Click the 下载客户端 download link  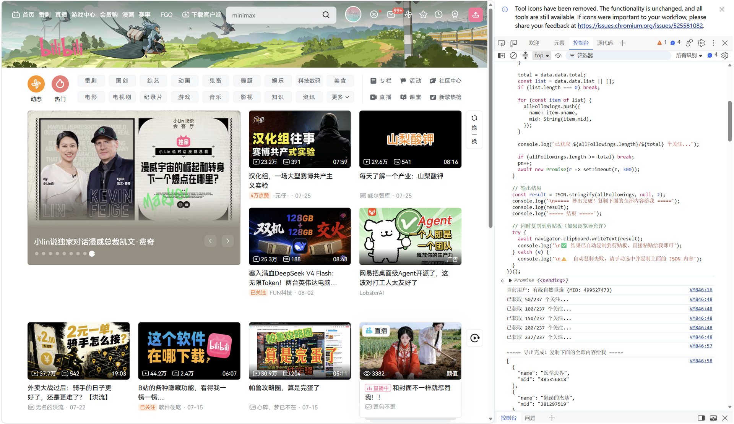[x=202, y=15]
